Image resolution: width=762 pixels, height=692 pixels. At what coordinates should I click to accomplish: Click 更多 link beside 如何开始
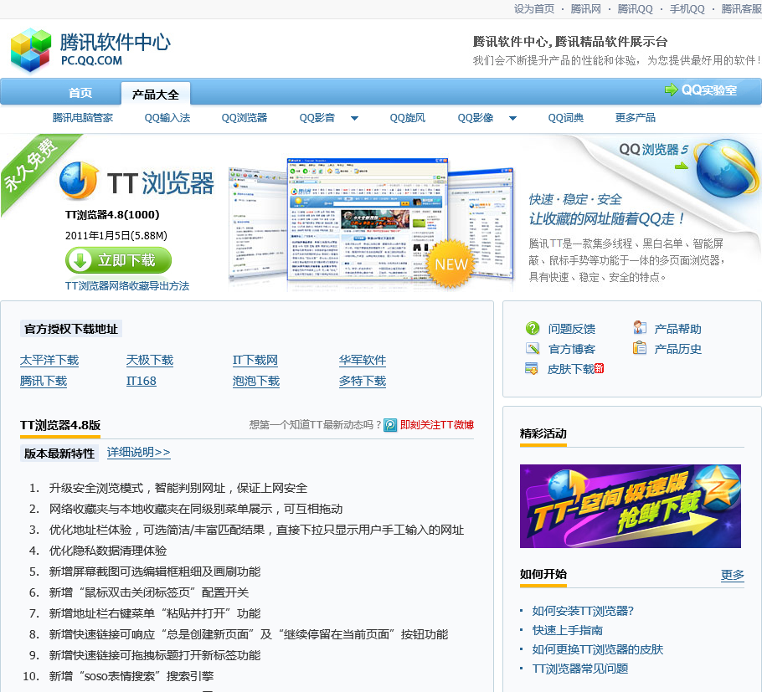tap(733, 575)
